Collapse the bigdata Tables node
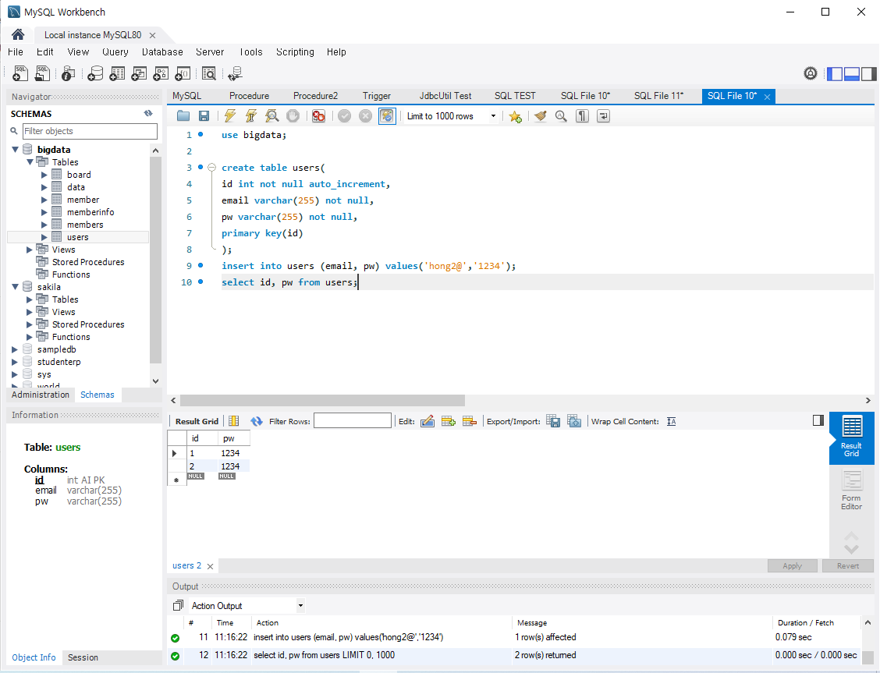The width and height of the screenshot is (880, 673). pyautogui.click(x=30, y=161)
